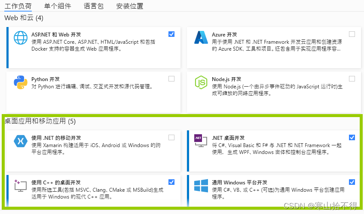This screenshot has width=364, height=214.
Task: Click the C# VB C++ UWP description
Action: [278, 193]
